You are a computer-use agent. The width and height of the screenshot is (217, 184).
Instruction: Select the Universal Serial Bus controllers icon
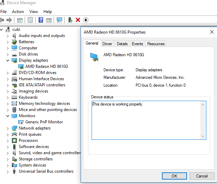pos(14,171)
